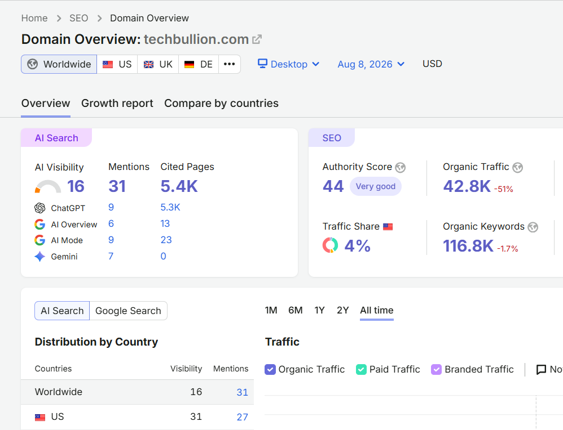Screen dimensions: 563x430
Task: Click US flag beside Traffic Share
Action: (388, 227)
